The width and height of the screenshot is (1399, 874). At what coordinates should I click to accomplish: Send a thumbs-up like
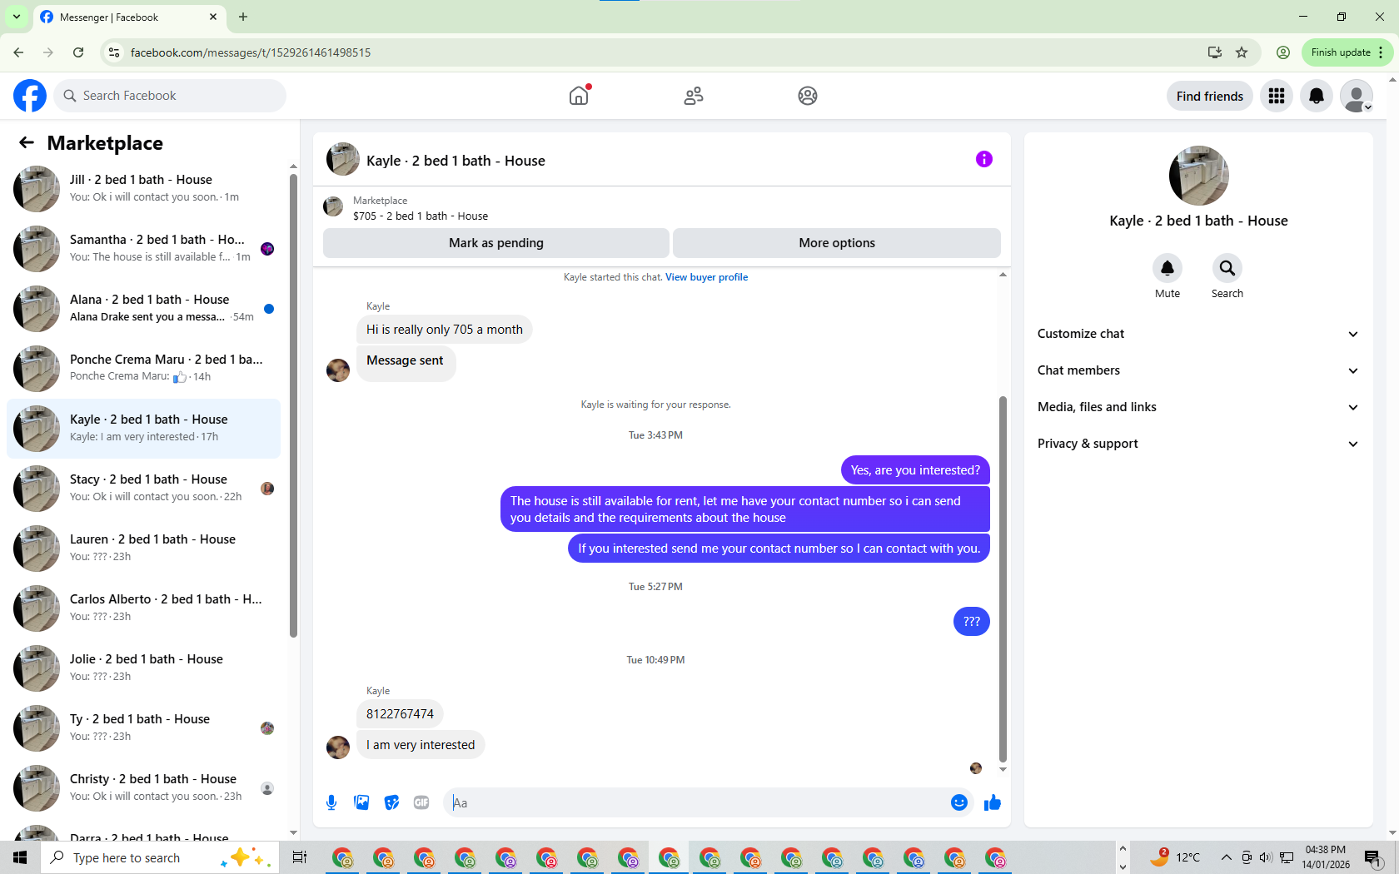pos(992,802)
